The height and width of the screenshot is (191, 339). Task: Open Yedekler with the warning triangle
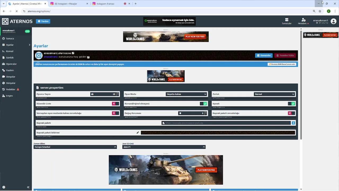10,89
